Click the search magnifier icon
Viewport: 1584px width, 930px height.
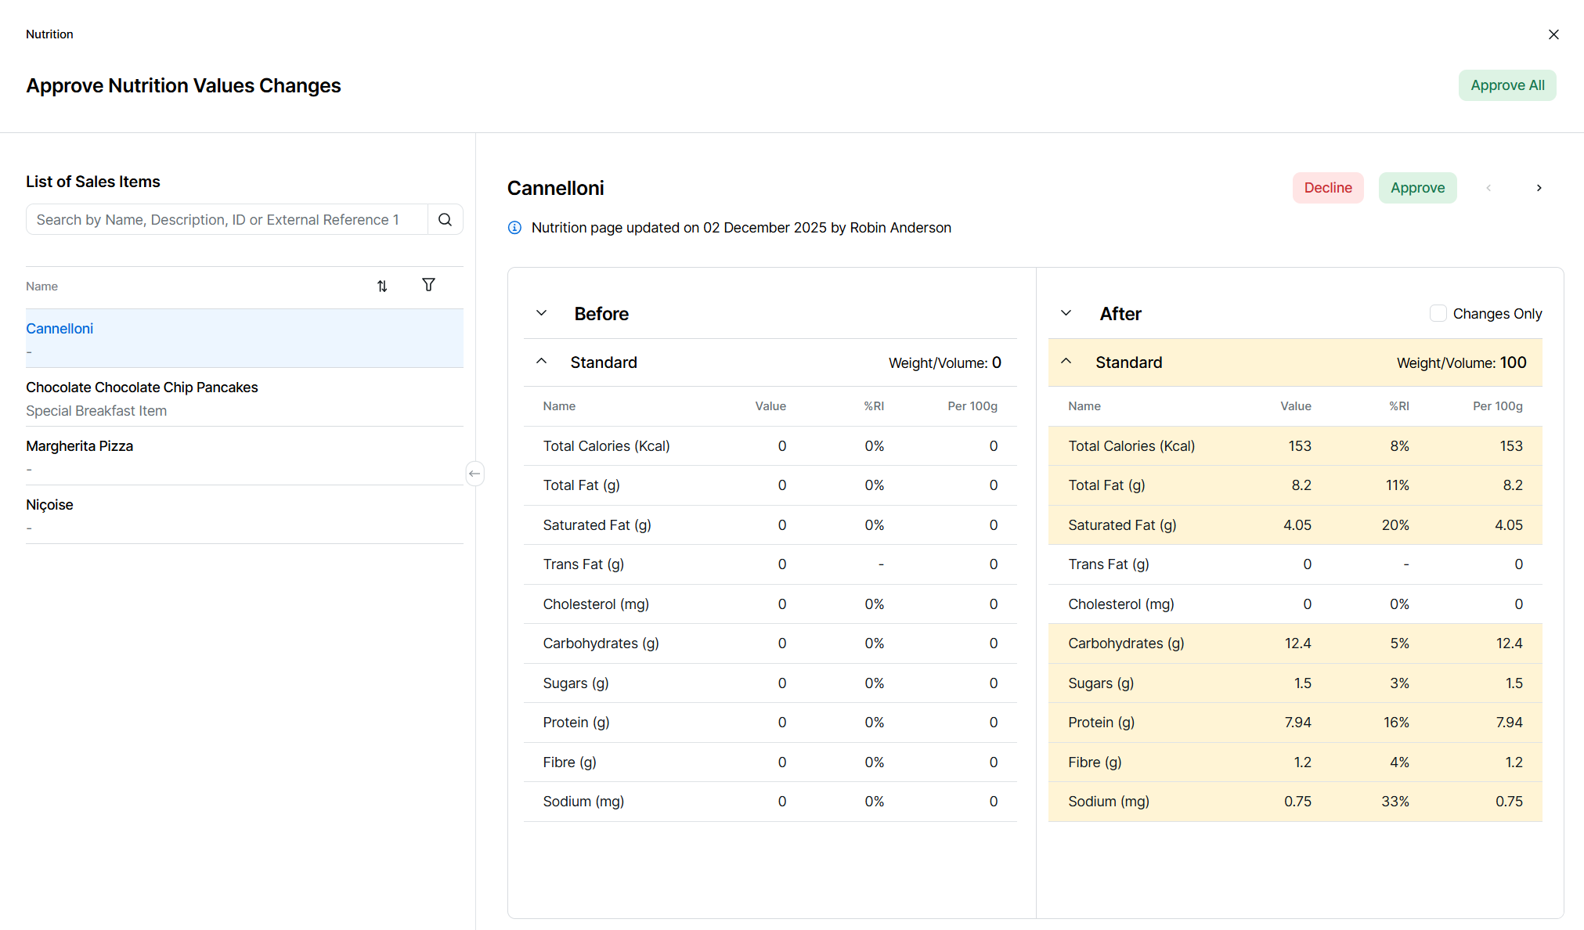click(445, 220)
